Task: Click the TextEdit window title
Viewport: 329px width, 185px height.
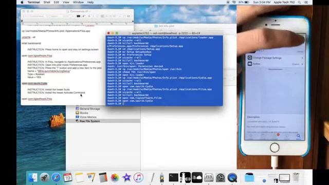Action: point(79,11)
